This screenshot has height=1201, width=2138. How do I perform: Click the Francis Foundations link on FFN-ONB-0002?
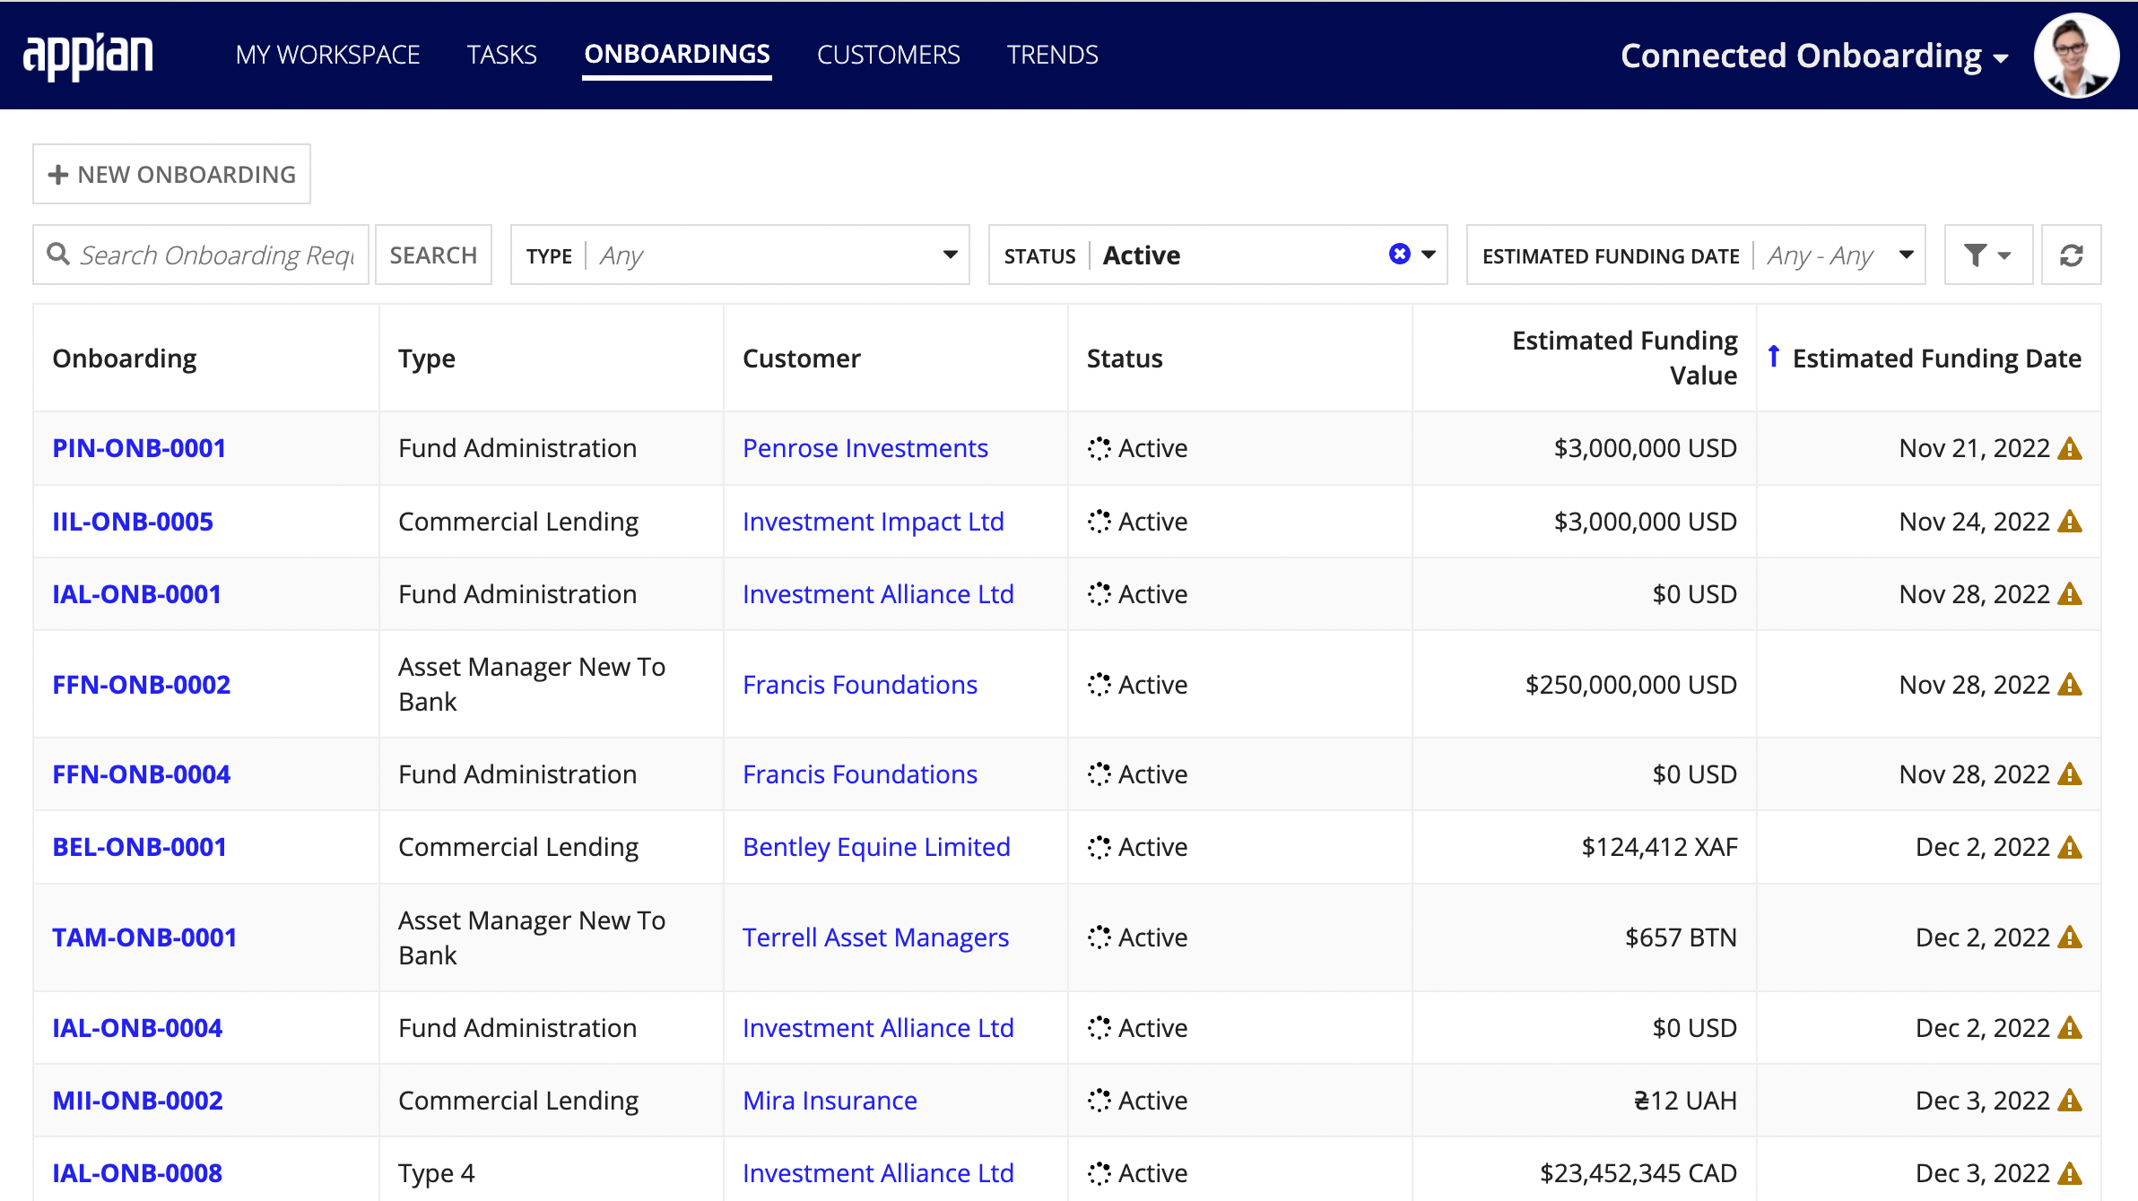pyautogui.click(x=859, y=683)
